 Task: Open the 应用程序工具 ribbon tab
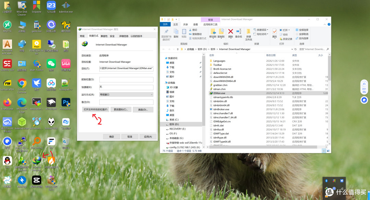[x=210, y=25]
